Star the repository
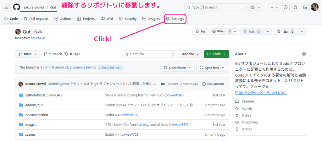322x141 pixels. 286,32
